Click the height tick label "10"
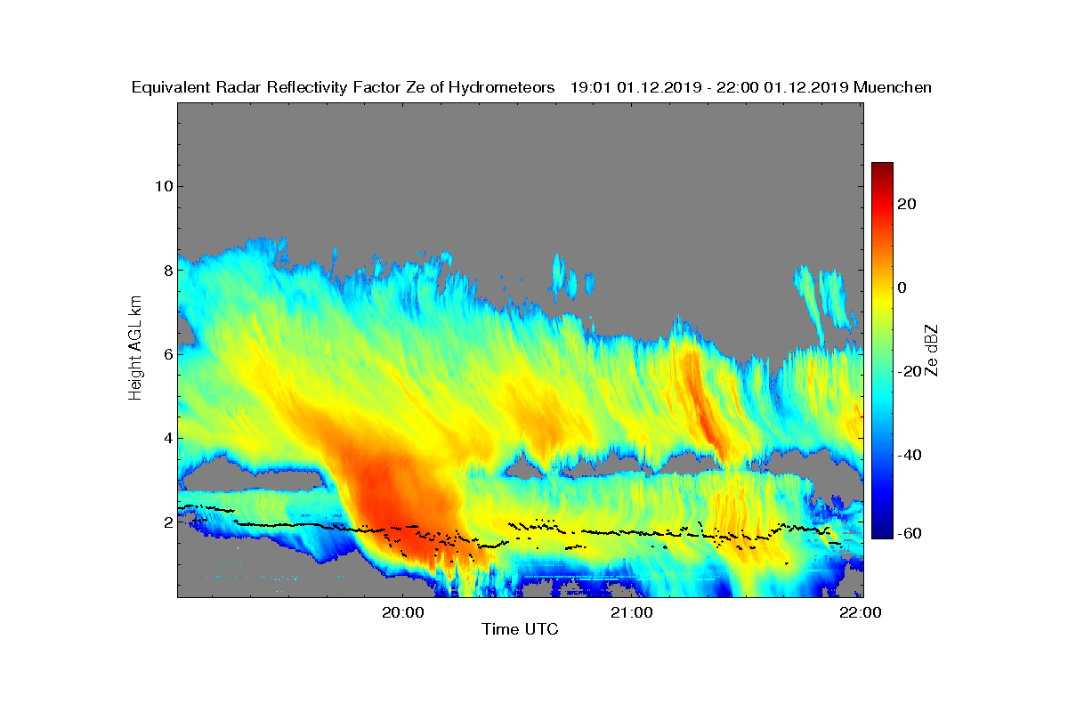Screen dimensions: 1068x712 162,186
